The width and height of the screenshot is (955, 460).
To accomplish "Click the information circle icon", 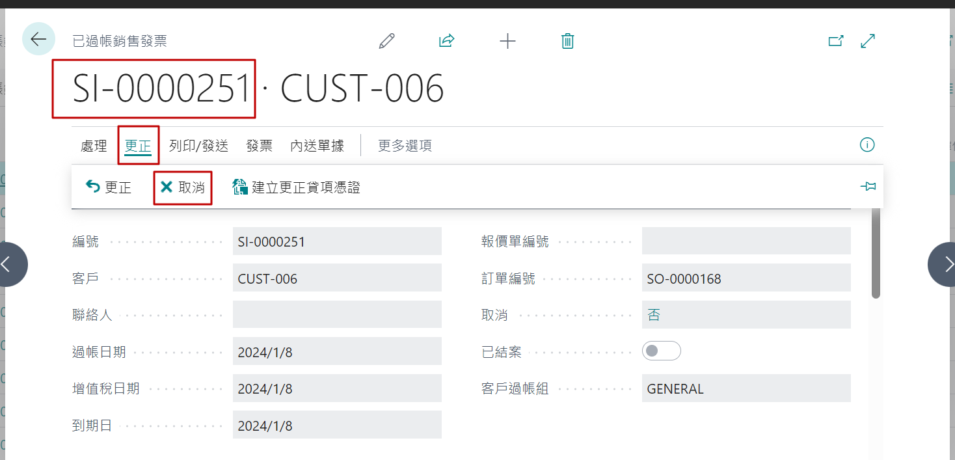I will click(x=867, y=144).
